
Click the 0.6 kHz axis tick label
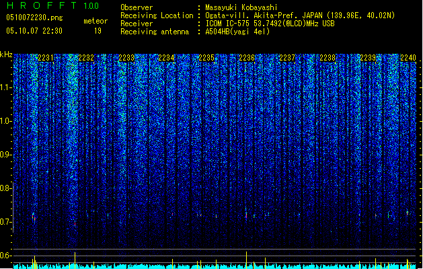(x=6, y=256)
